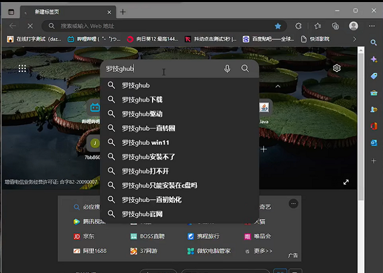Open the sidebar tools briefcase icon

click(374, 93)
